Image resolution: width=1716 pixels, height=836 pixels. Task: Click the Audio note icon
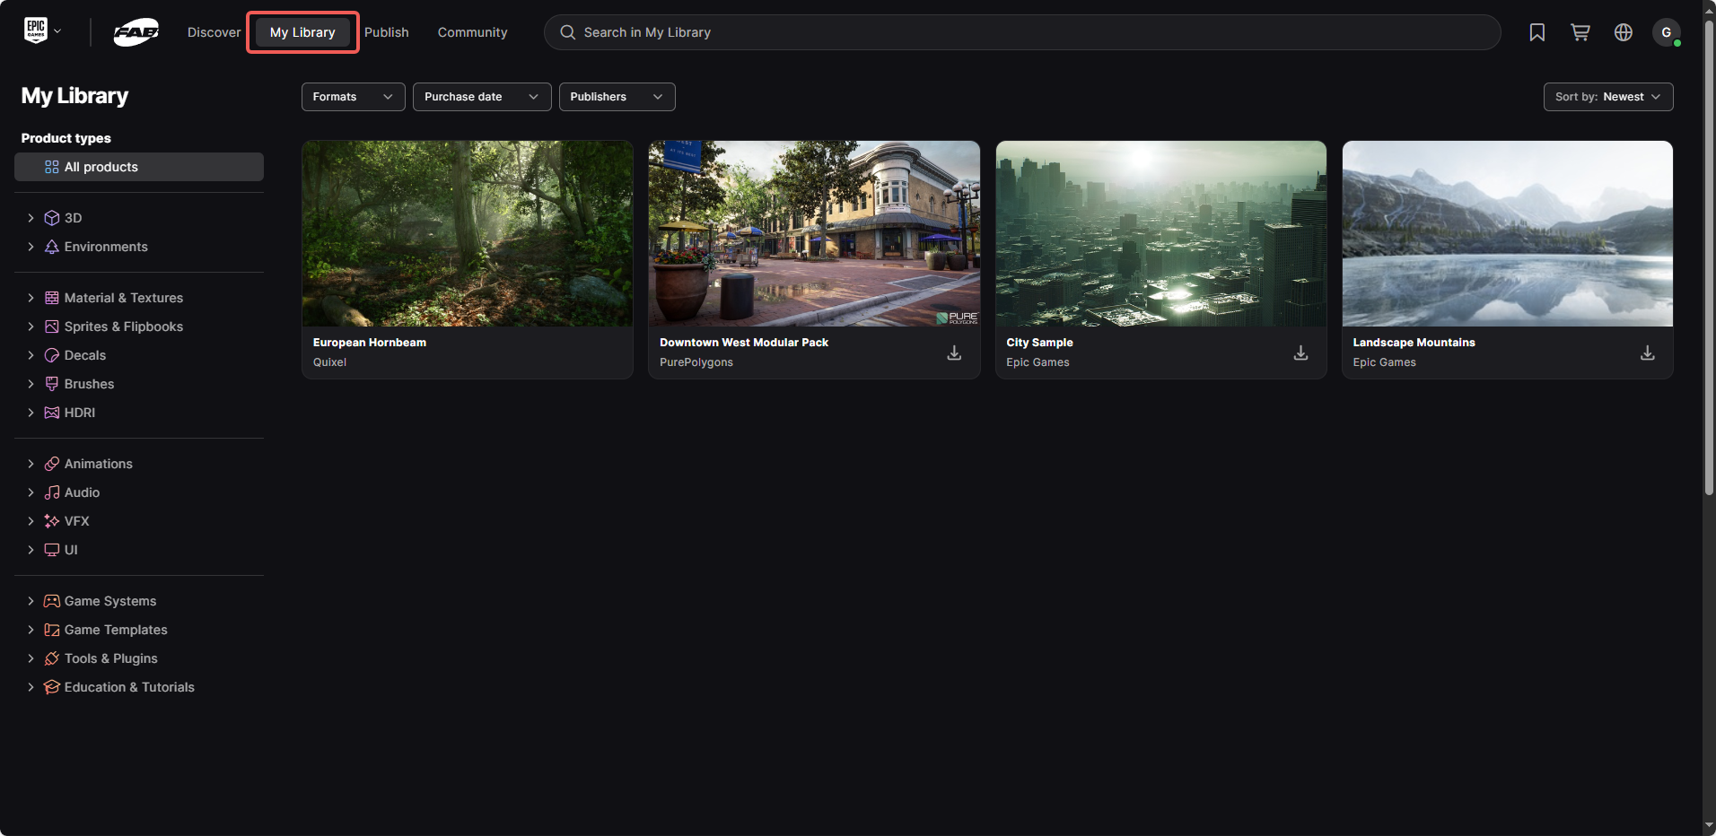(52, 492)
